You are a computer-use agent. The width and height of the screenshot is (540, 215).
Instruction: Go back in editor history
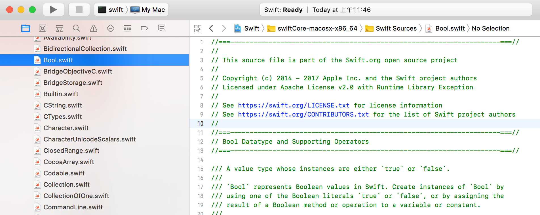(x=211, y=28)
